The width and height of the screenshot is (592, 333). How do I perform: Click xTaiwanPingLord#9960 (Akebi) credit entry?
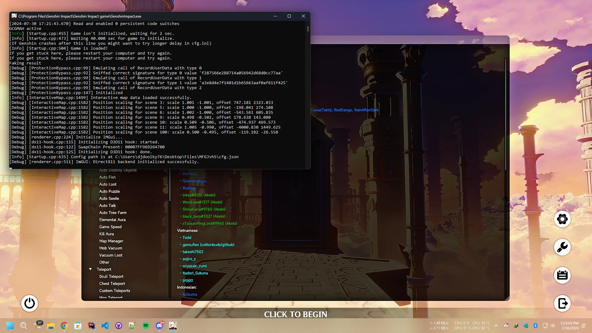[x=210, y=224]
